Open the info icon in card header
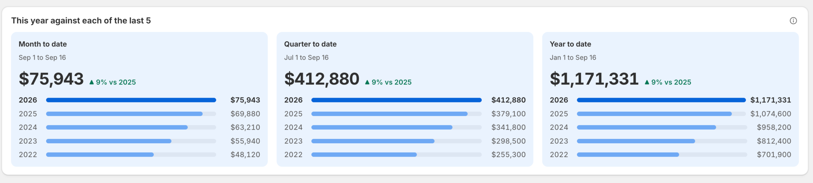The width and height of the screenshot is (813, 183). [793, 21]
